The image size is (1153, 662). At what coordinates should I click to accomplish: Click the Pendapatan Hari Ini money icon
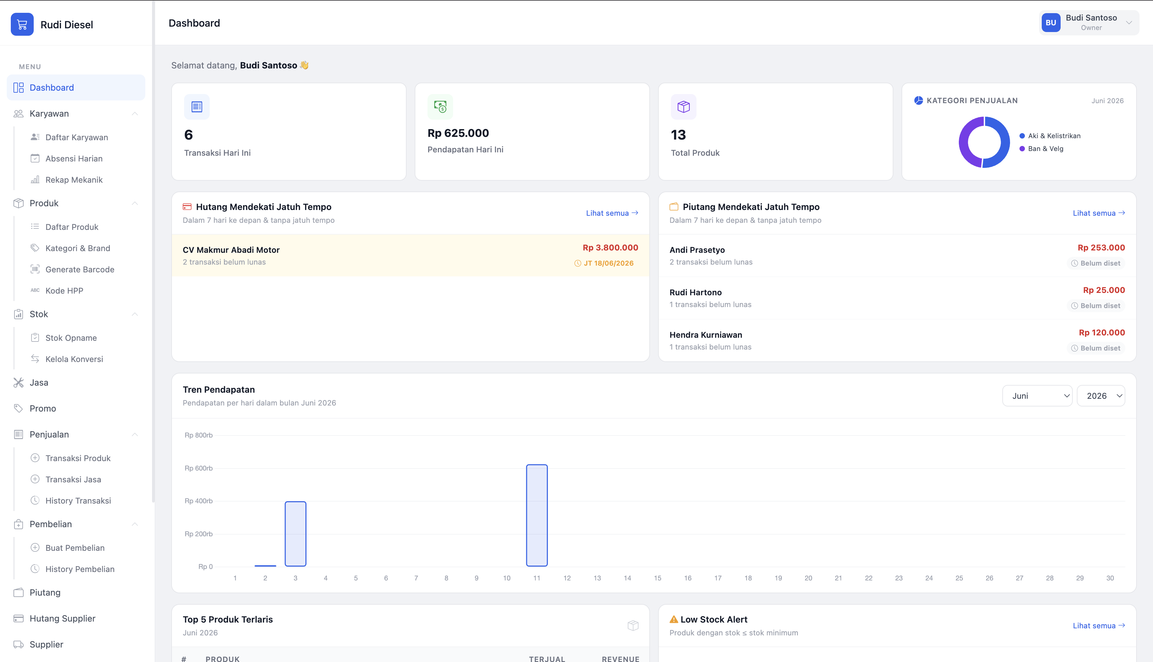click(x=440, y=107)
